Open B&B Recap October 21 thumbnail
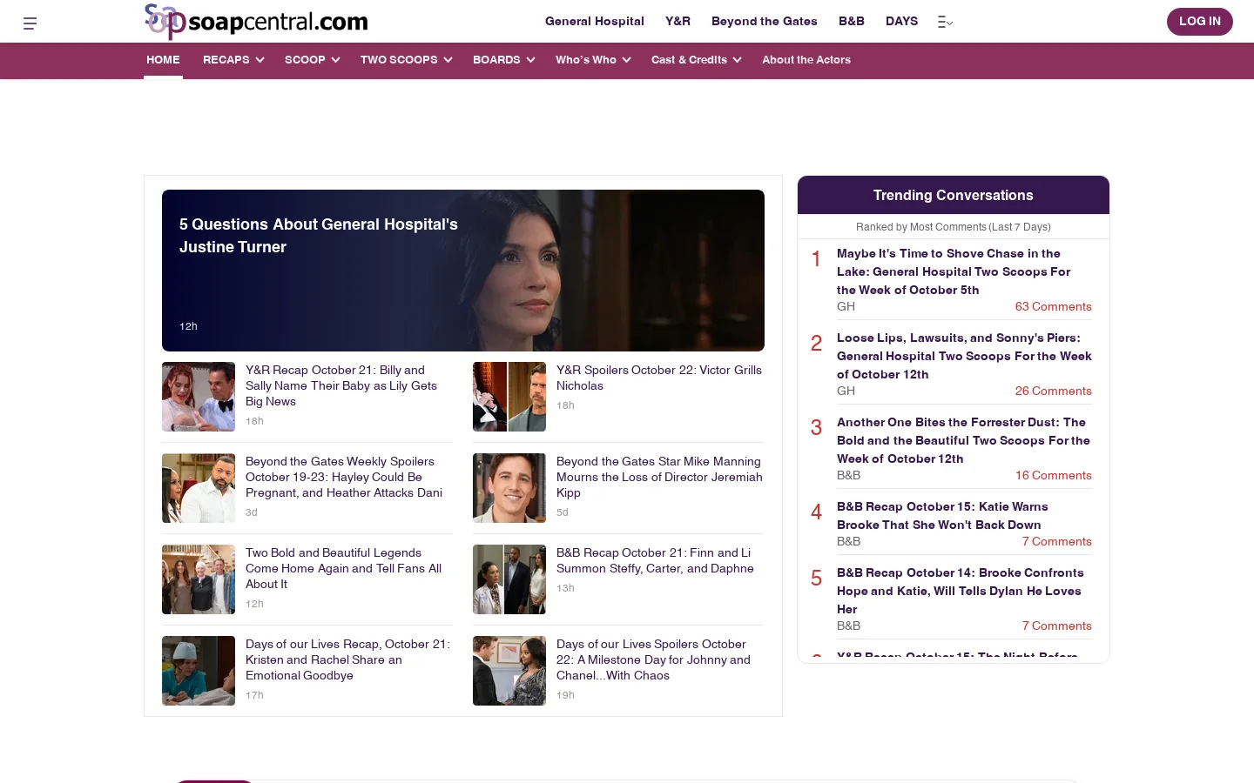This screenshot has height=783, width=1254. tap(509, 579)
